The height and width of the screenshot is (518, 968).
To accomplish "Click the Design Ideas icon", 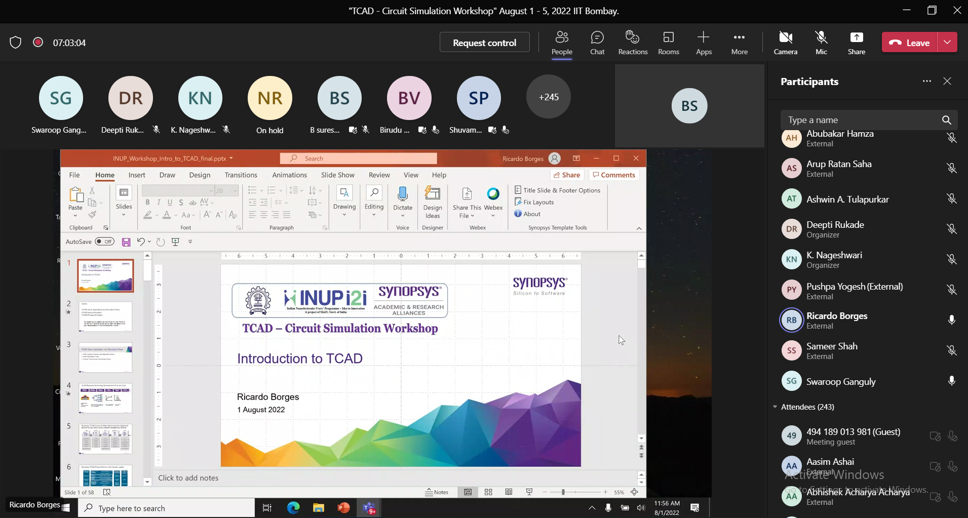I will click(433, 194).
